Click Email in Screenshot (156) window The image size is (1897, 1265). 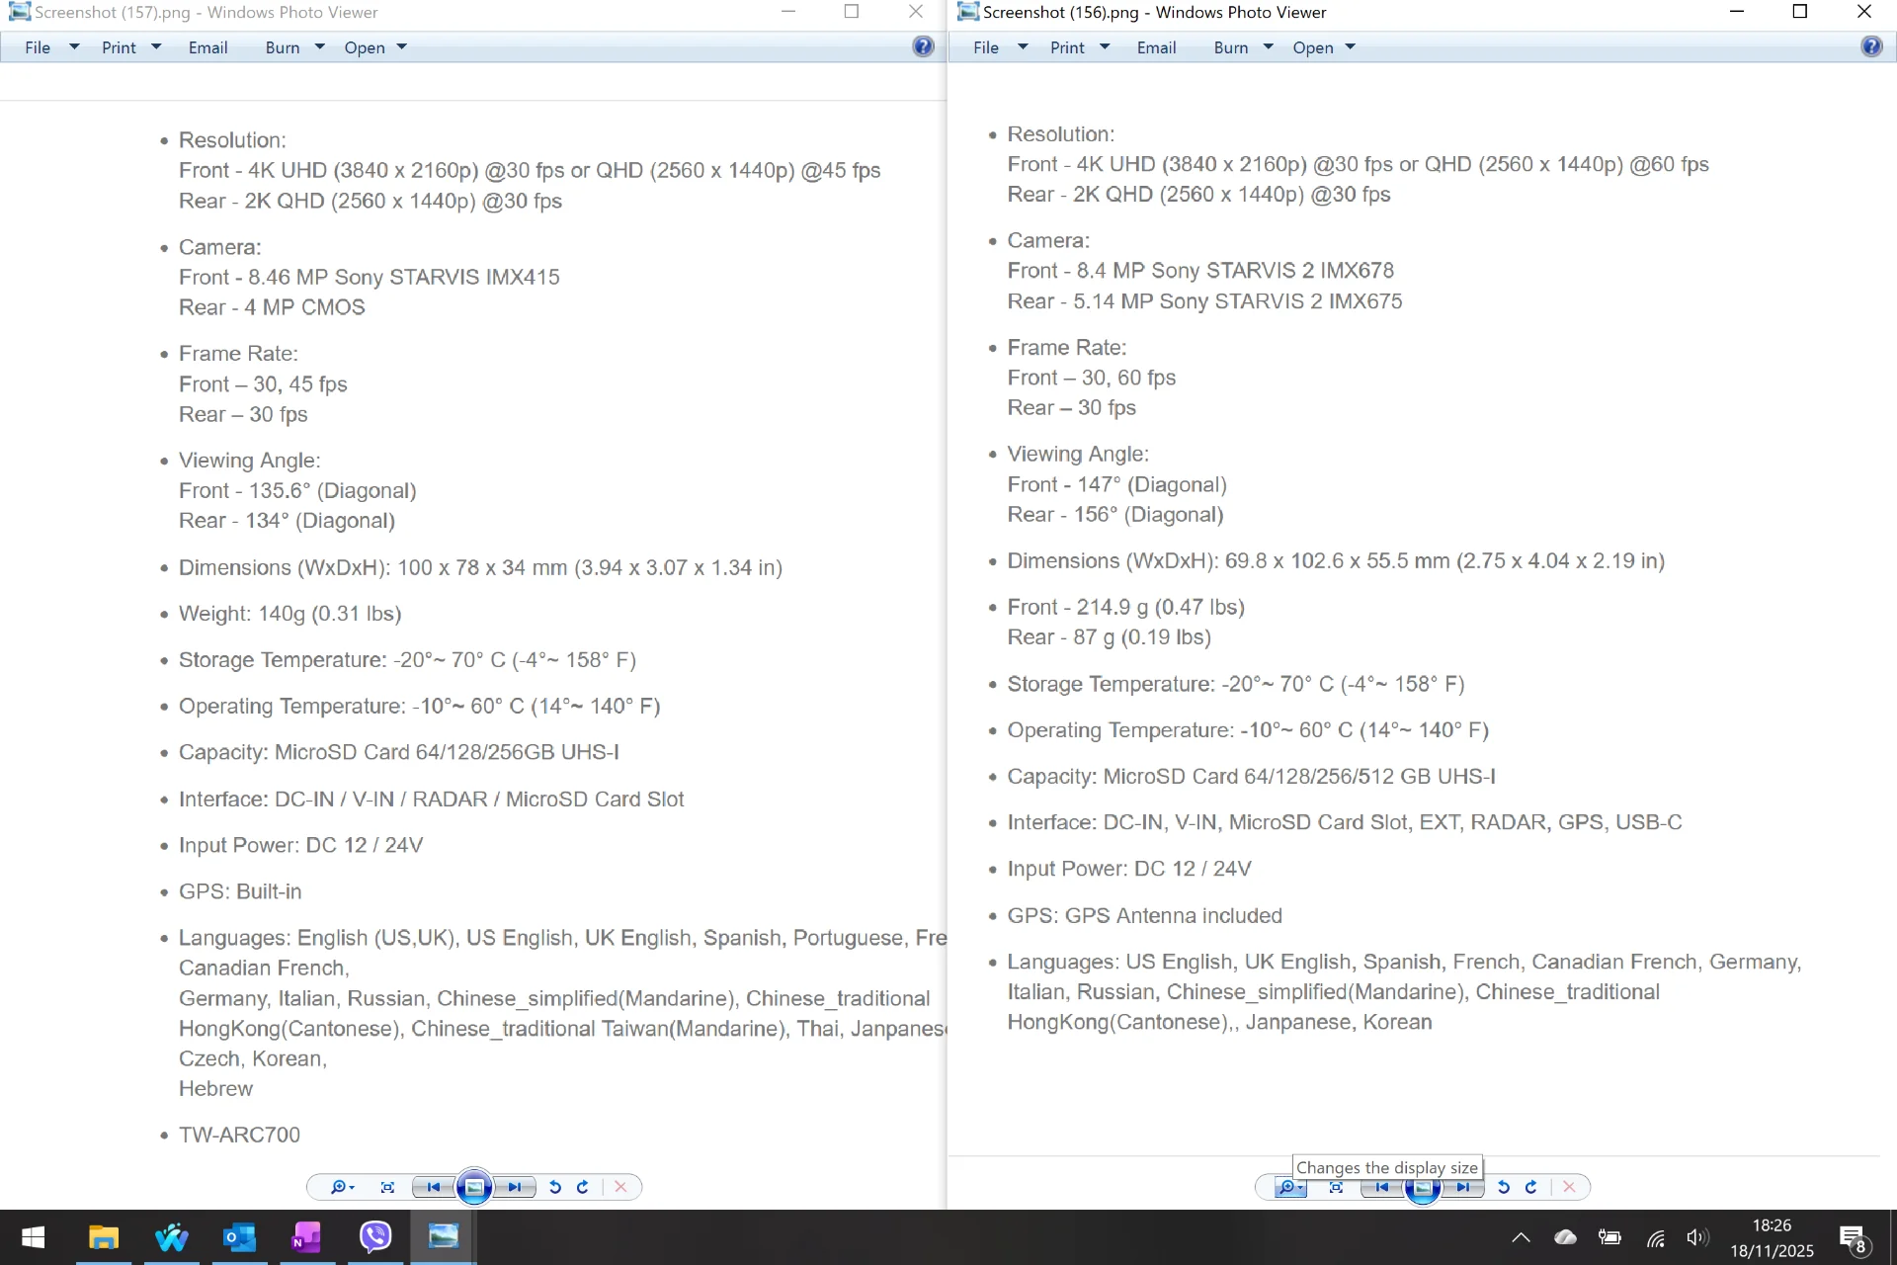(x=1156, y=47)
